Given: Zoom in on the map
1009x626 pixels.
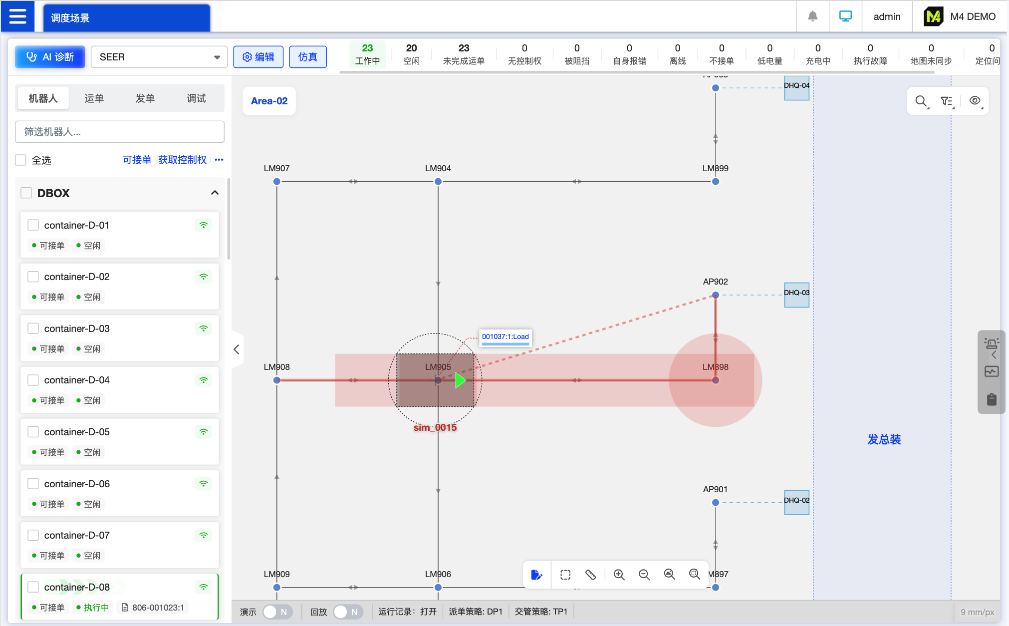Looking at the screenshot, I should [x=619, y=575].
